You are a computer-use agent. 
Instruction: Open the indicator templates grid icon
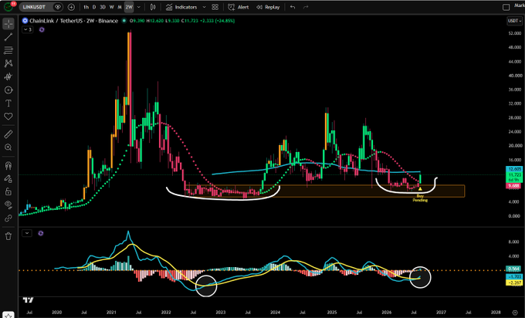pos(215,7)
